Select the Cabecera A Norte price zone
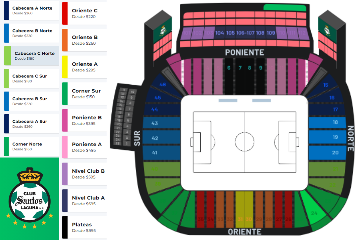 (32, 10)
